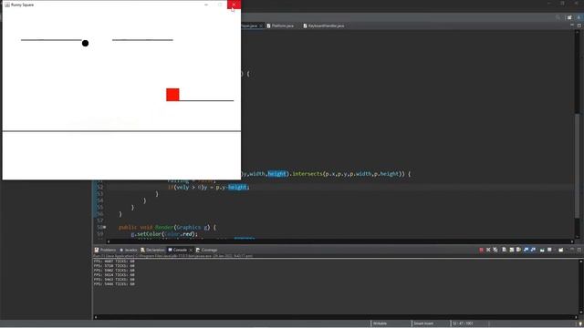
Task: Click the tip lightbulb icon in status bar
Action: tap(580, 324)
